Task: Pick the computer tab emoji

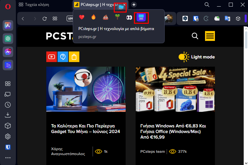Action: tap(141, 17)
